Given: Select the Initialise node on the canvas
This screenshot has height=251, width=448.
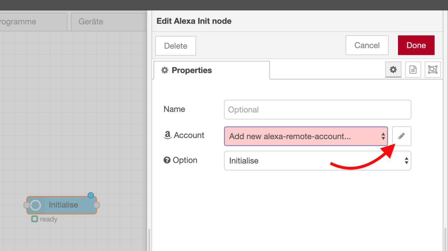Looking at the screenshot, I should point(62,205).
